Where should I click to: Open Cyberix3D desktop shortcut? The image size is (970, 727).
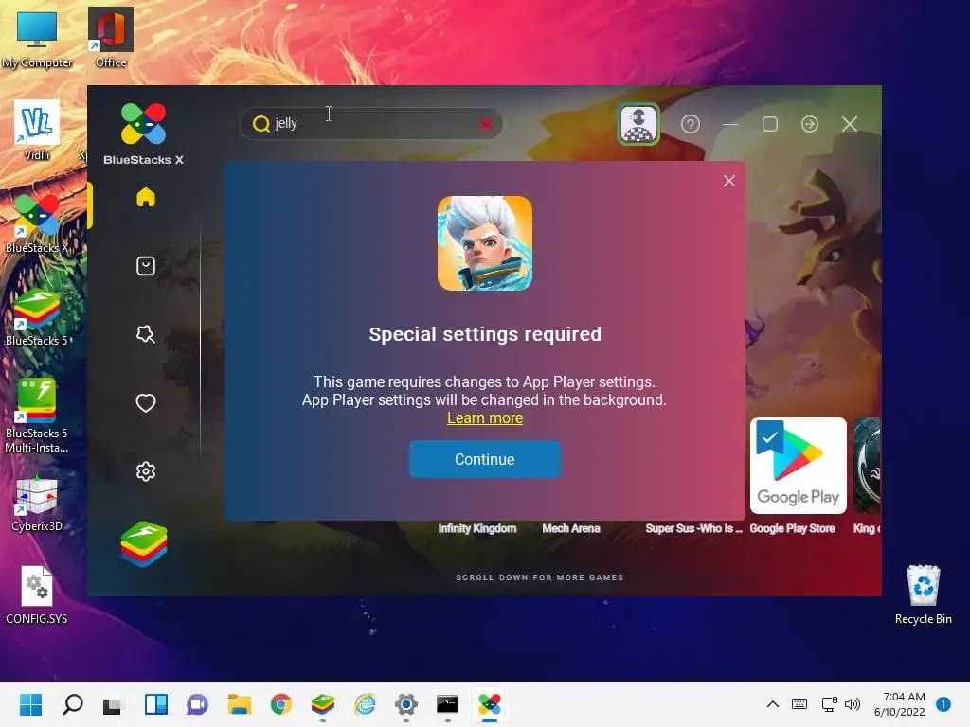coord(37,502)
